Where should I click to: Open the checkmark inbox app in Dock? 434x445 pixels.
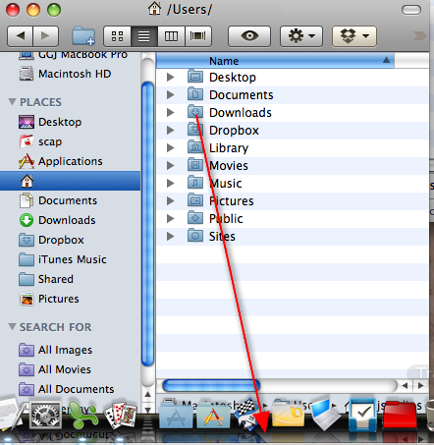362,416
